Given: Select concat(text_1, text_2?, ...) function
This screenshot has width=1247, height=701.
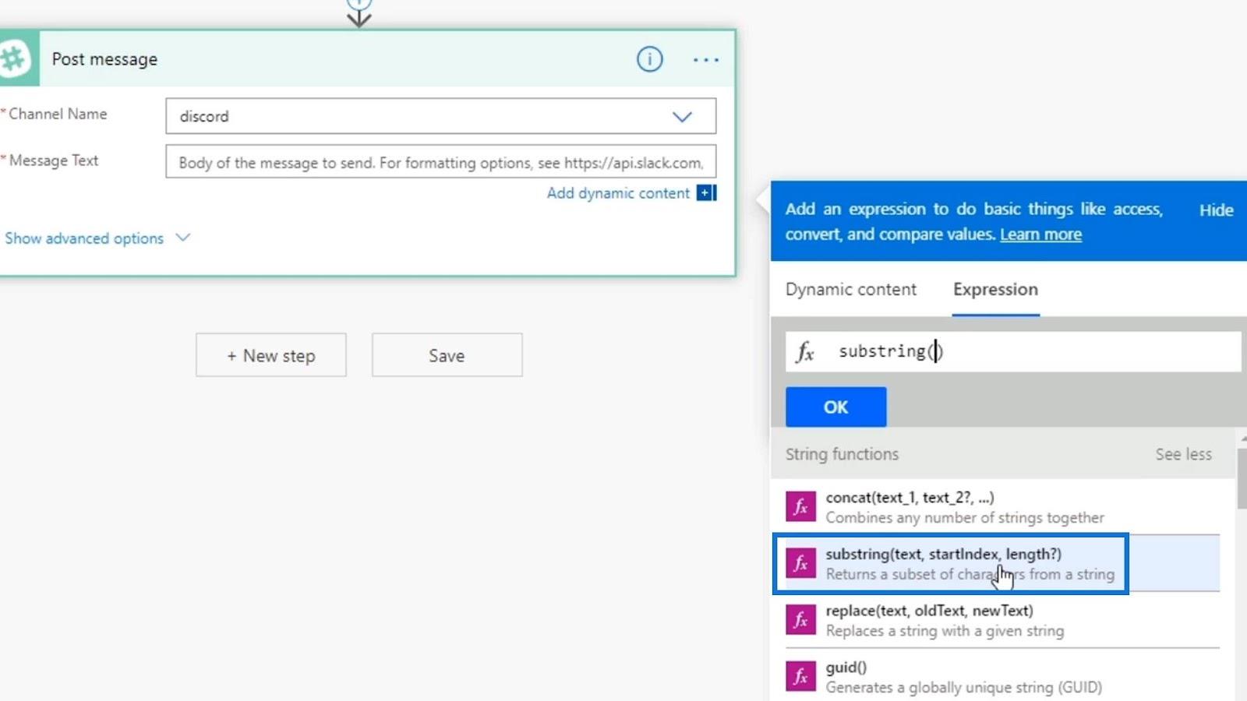Looking at the screenshot, I should point(1002,506).
